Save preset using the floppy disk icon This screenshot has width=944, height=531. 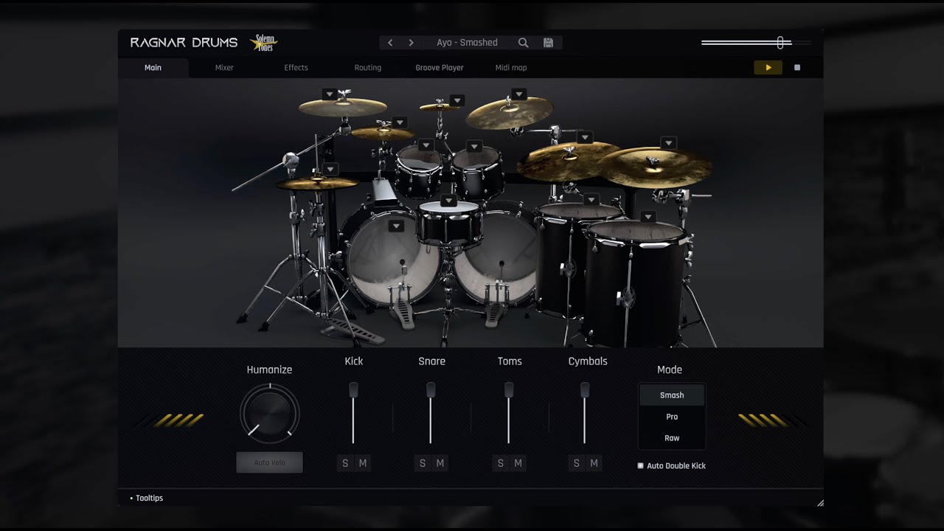(548, 43)
